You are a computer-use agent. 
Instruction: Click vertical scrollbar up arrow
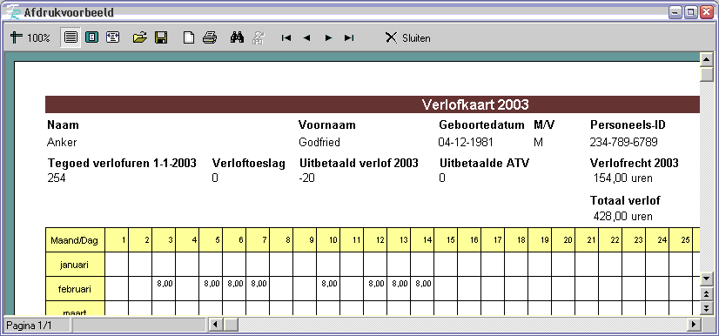point(706,58)
